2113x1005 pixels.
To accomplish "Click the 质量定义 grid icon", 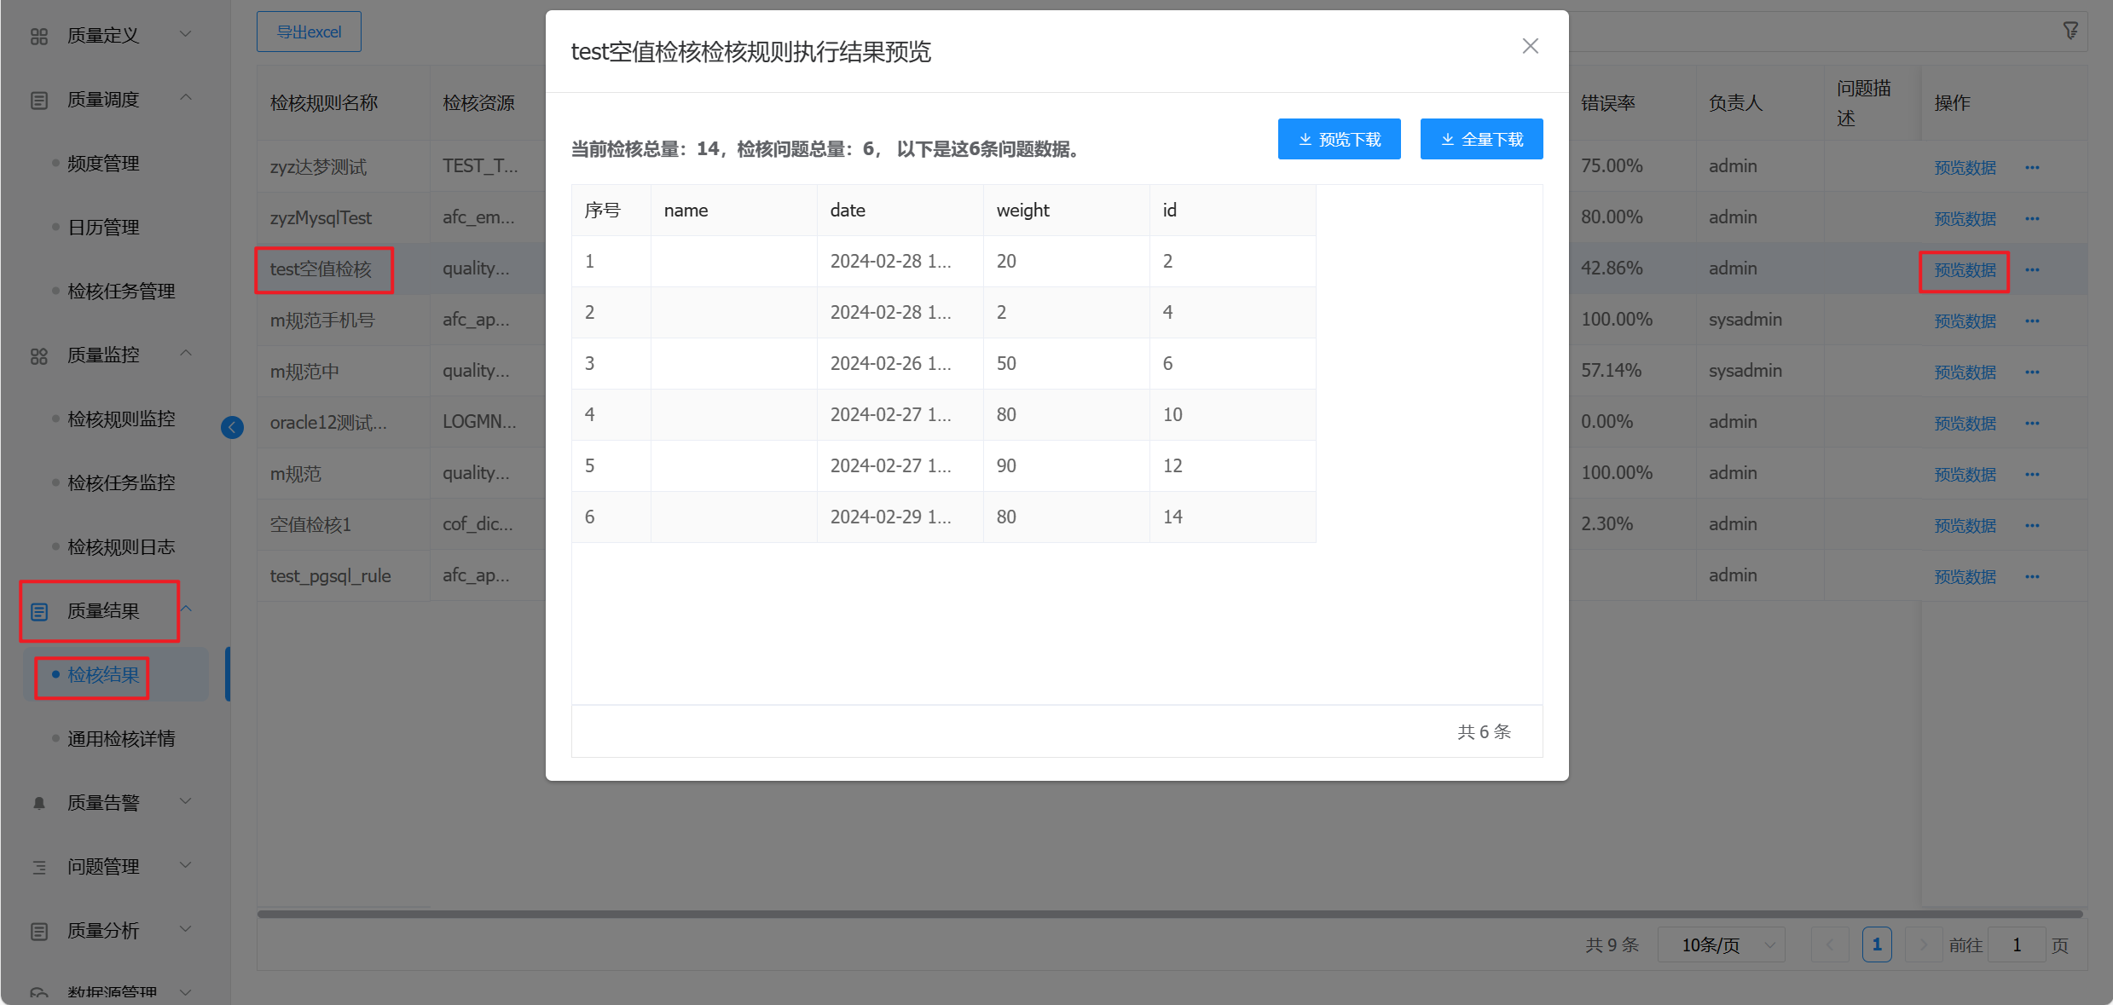I will pyautogui.click(x=39, y=36).
